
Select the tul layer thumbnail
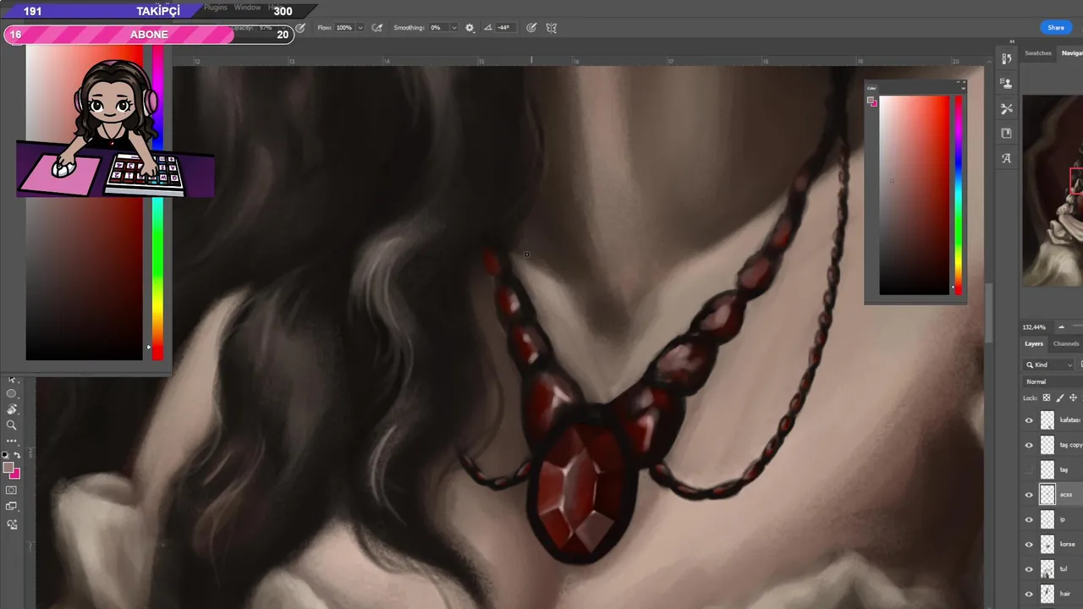1047,569
